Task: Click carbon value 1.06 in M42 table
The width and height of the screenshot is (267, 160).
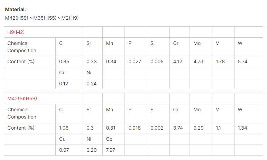Action: (x=64, y=128)
